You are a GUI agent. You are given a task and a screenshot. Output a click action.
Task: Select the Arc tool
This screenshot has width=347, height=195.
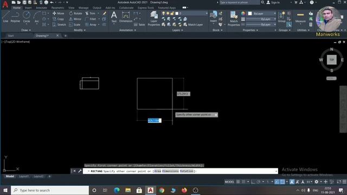(37, 17)
